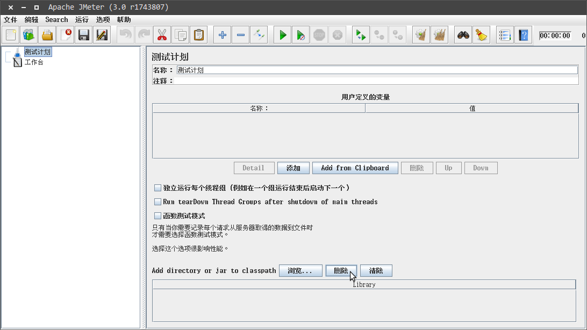Click into the 注释 comment field

(376, 81)
